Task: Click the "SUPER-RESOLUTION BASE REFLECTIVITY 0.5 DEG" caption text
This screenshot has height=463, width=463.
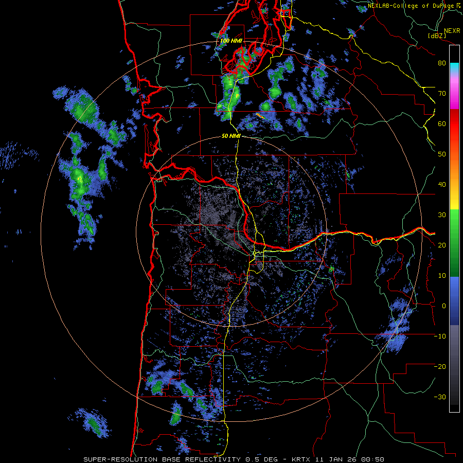Action: 181,459
